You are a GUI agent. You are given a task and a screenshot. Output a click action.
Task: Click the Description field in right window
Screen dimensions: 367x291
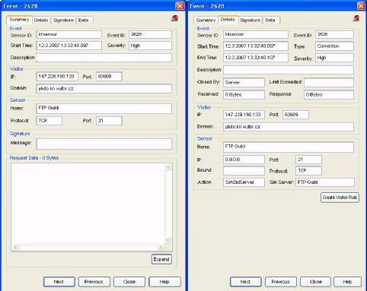coord(289,70)
